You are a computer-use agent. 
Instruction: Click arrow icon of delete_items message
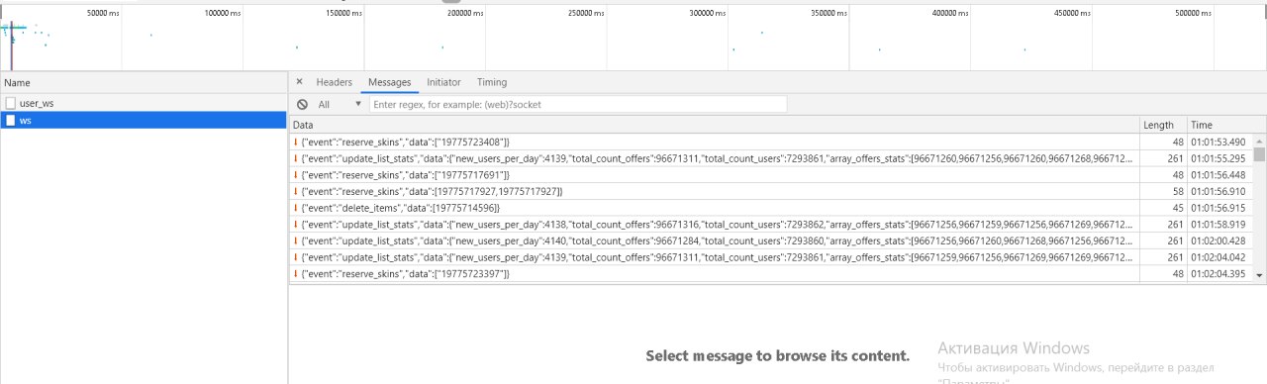[295, 208]
